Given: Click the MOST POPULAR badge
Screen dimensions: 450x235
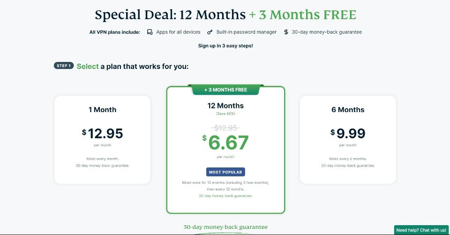Looking at the screenshot, I should tap(225, 172).
